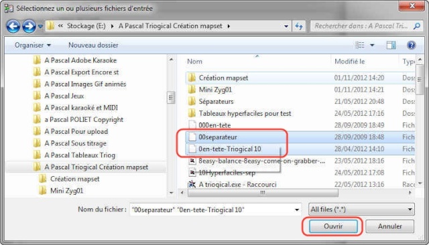
Task: Expand arrow after last breadcrumb segment
Action: tap(229, 26)
